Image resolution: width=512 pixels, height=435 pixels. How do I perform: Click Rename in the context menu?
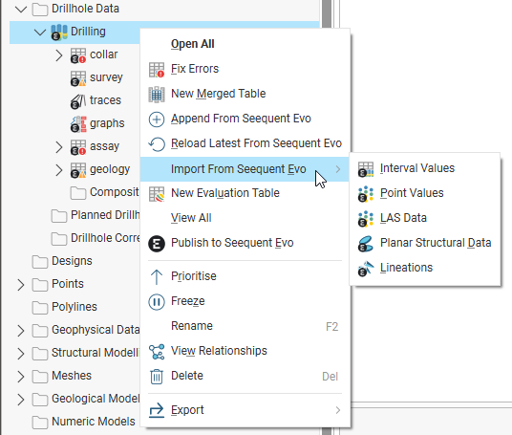tap(192, 326)
